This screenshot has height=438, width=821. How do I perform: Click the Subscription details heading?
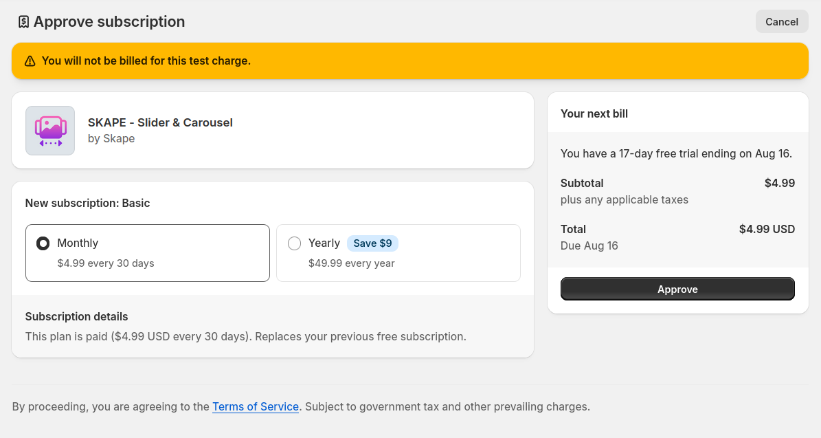pyautogui.click(x=77, y=316)
